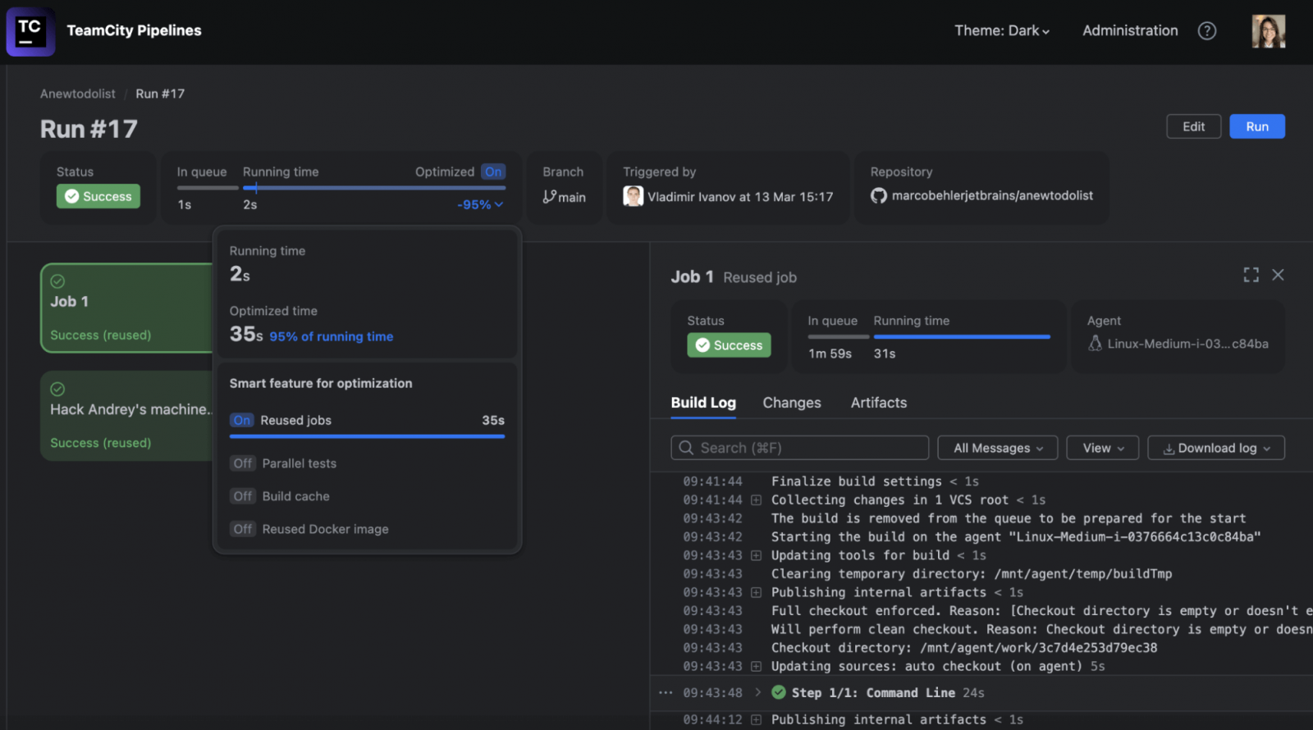Close the Job 1 details panel
The height and width of the screenshot is (730, 1313).
pos(1278,275)
